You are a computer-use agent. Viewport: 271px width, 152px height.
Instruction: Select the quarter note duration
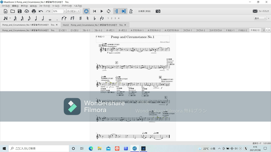(36, 18)
